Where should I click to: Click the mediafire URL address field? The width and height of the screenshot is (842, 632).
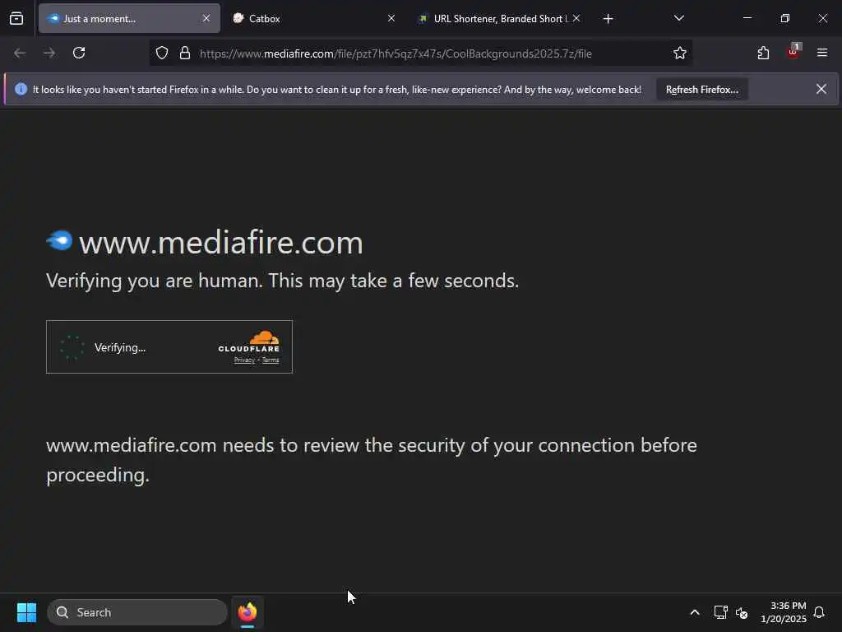point(396,53)
